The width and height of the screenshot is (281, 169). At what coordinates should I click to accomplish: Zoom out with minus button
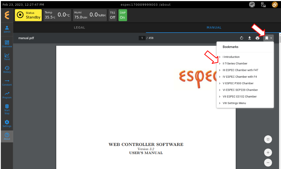tap(268, 162)
